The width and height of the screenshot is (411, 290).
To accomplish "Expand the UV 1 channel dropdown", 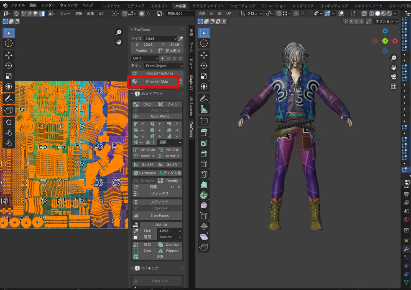I will tap(145, 58).
